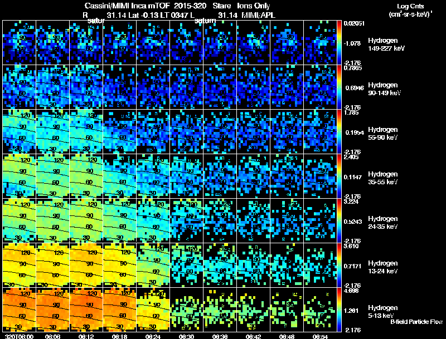Pick the 55-90 keV panel at 06:48
446x339 pixels.
tap(287, 131)
